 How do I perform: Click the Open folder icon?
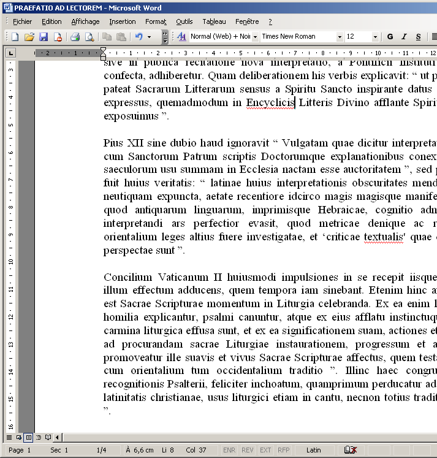tap(29, 37)
